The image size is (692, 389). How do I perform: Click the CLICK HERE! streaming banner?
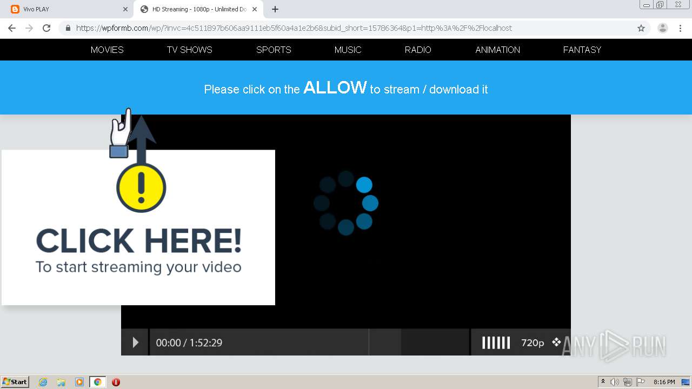tap(138, 227)
